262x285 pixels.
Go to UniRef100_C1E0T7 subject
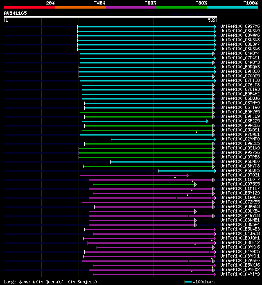240,180
